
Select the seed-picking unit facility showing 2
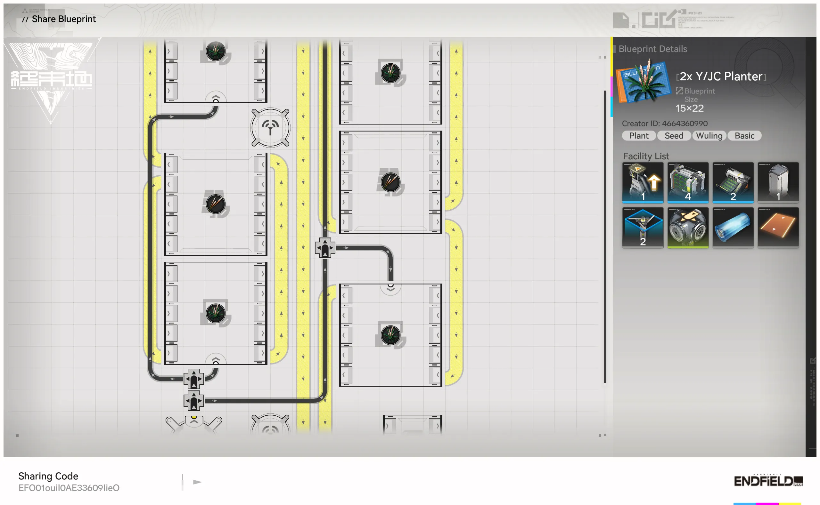(x=733, y=182)
